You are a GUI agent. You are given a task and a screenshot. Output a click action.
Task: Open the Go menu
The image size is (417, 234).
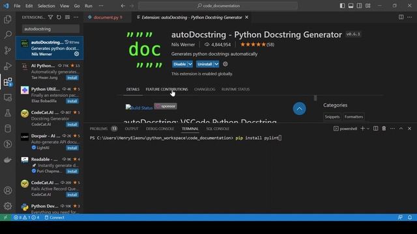coord(77,6)
